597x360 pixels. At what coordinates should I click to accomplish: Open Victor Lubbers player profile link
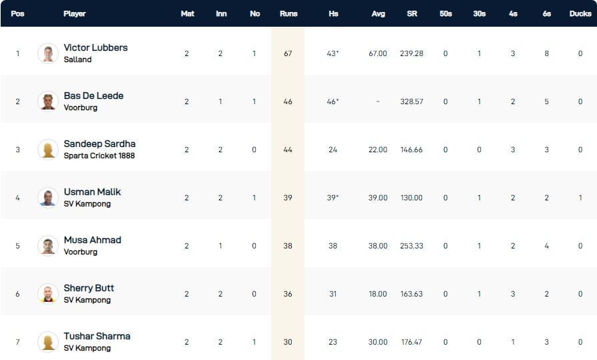click(x=95, y=47)
